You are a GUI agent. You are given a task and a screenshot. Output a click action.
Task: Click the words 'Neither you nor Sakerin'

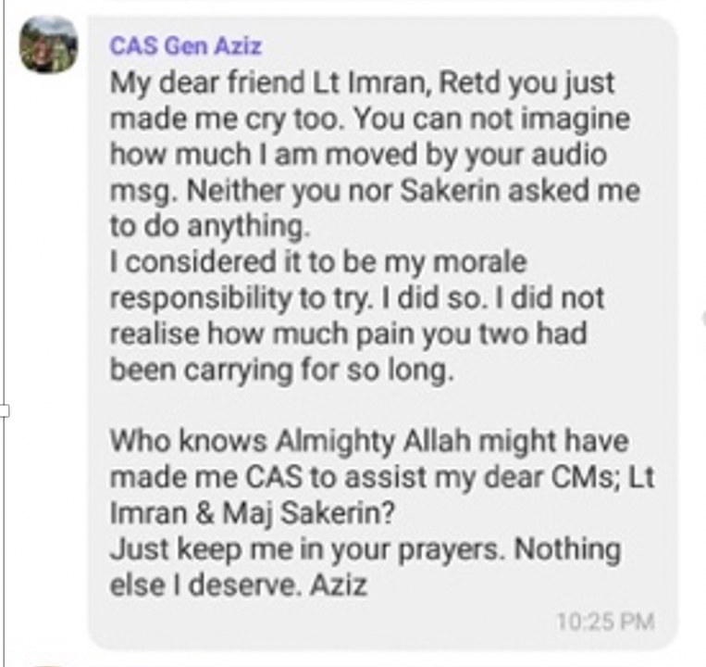click(x=343, y=191)
